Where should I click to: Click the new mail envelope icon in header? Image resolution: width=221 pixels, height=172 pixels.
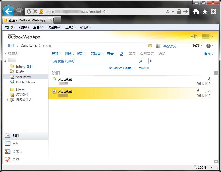pyautogui.click(x=150, y=46)
